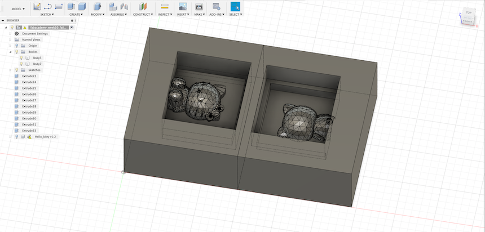485x232 pixels.
Task: Expand the Document Settings node
Action: coord(10,33)
